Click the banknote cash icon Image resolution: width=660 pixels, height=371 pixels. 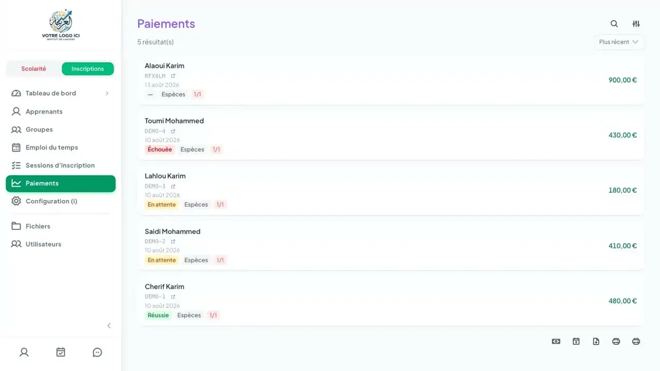coord(556,342)
